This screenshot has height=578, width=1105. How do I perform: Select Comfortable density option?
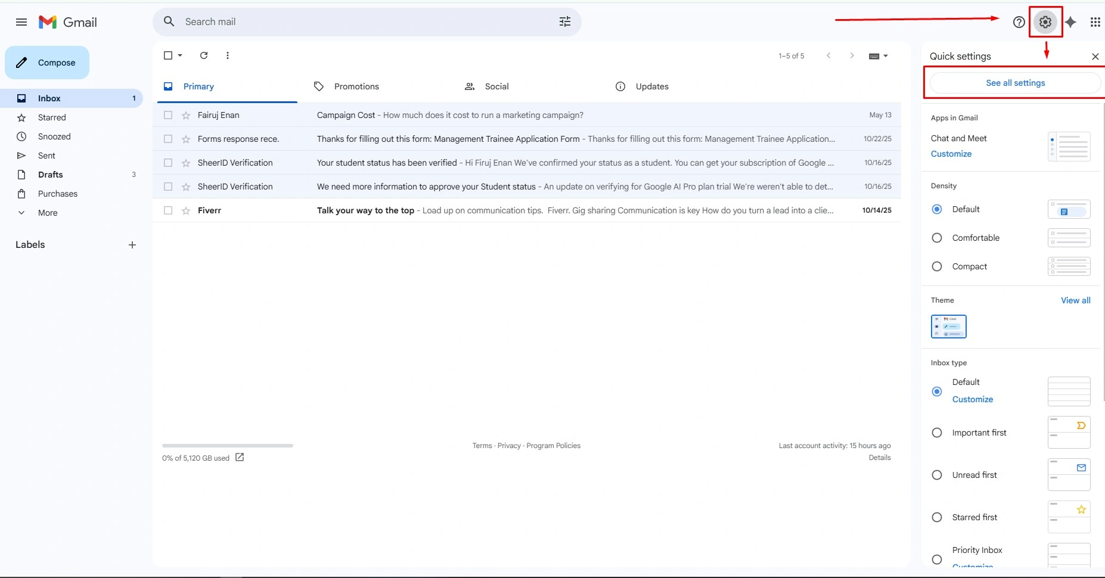point(937,238)
